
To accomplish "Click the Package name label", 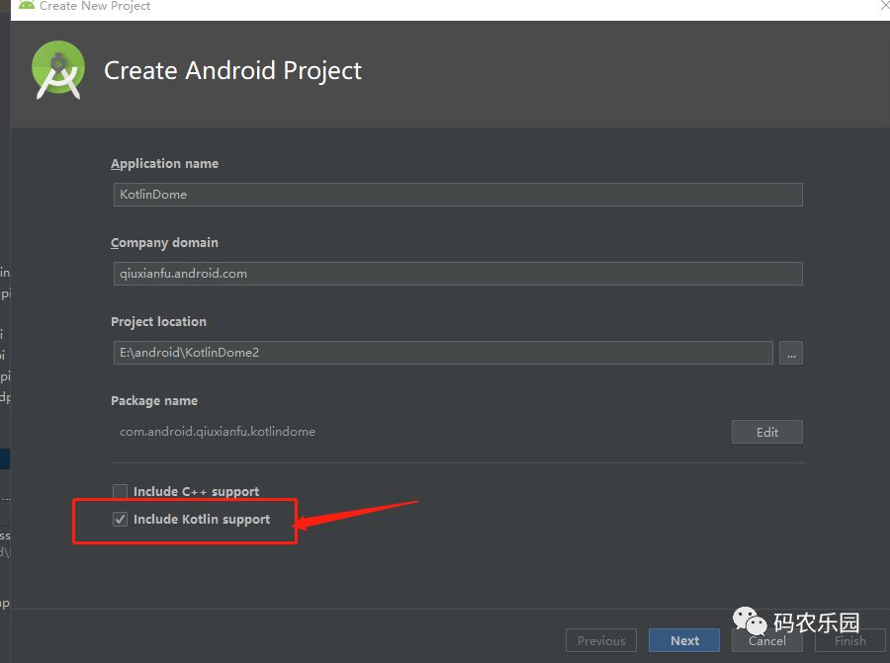I will (154, 400).
